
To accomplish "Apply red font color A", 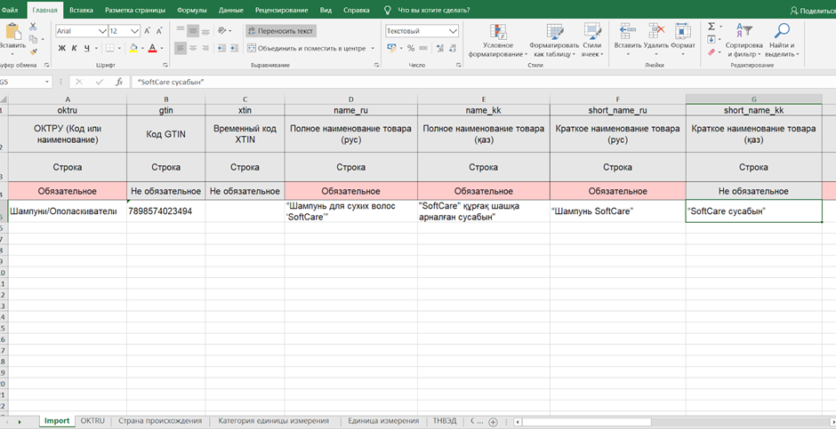I will (152, 49).
